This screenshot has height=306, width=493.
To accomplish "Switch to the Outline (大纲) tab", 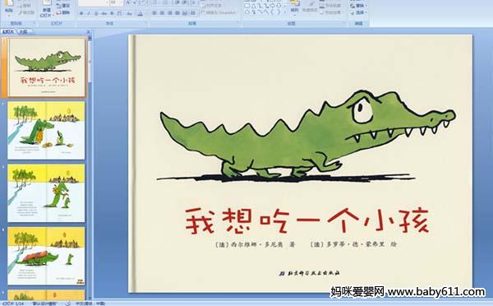I will pos(23,31).
